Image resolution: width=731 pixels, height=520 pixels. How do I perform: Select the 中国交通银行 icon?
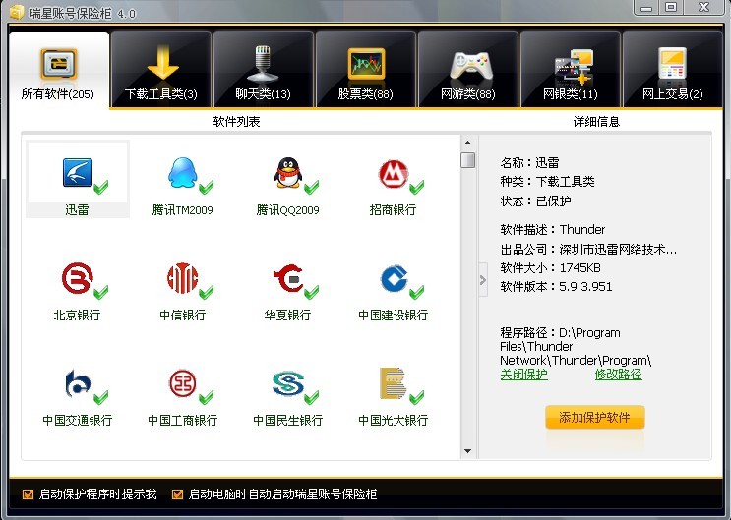[x=79, y=383]
